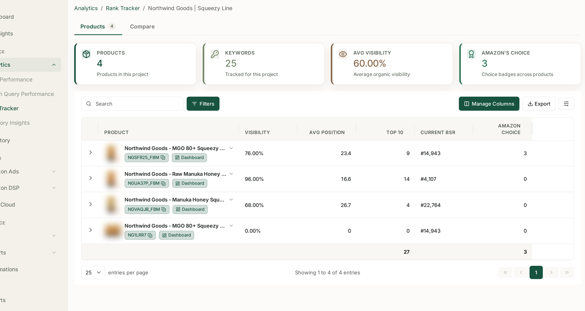Click the Manage Columns button
Image resolution: width=585 pixels, height=311 pixels.
[489, 104]
